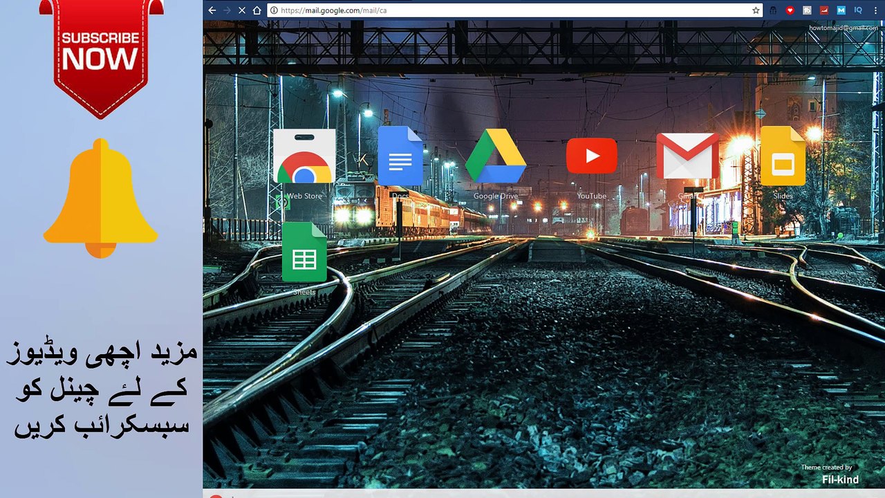Click the yellow notification bell

pos(101,199)
